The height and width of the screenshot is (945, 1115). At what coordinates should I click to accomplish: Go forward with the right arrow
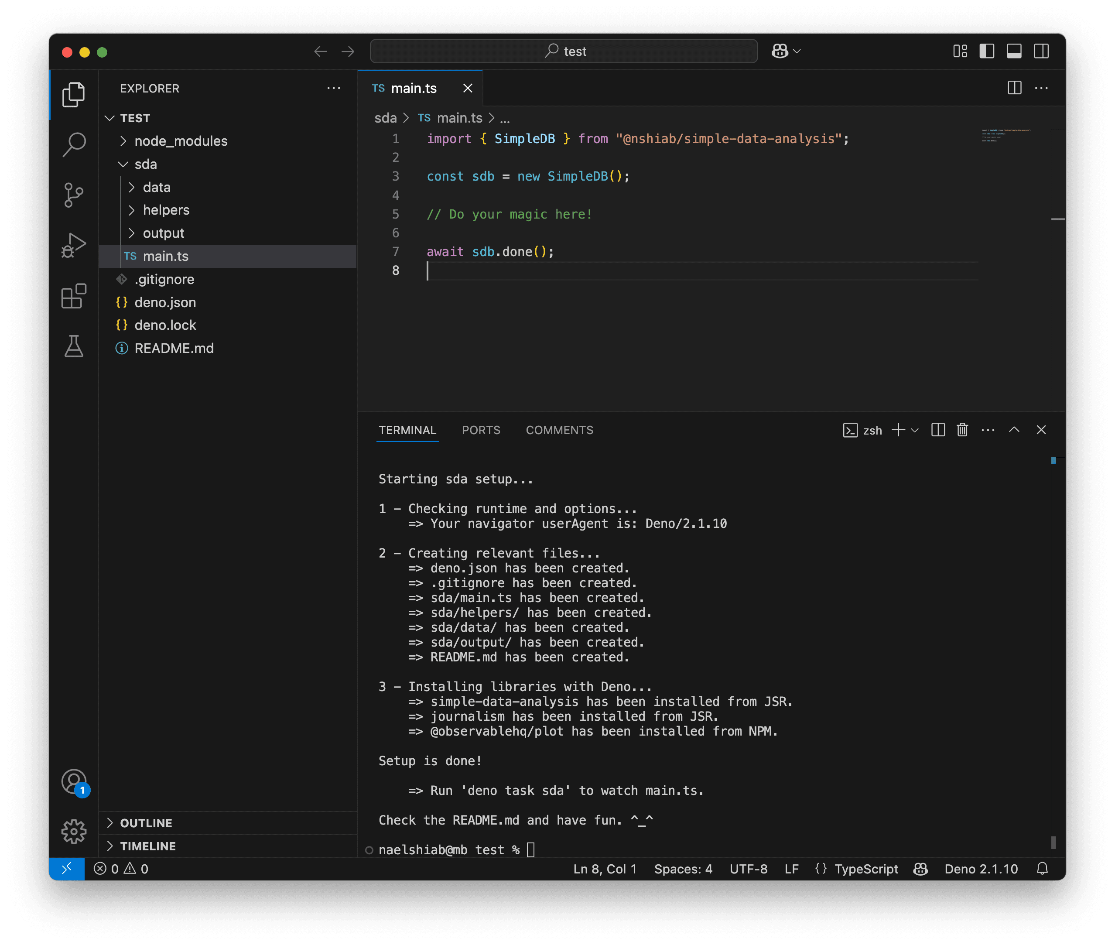pyautogui.click(x=348, y=51)
